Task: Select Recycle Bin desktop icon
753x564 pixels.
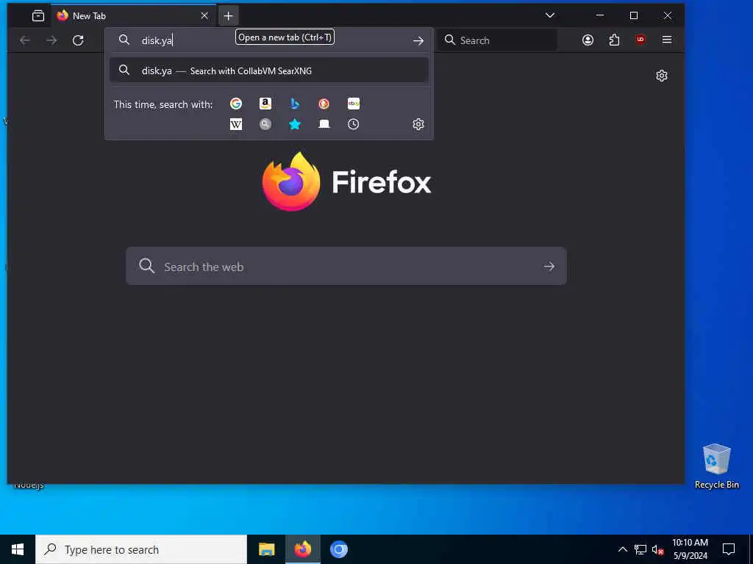Action: [716, 466]
